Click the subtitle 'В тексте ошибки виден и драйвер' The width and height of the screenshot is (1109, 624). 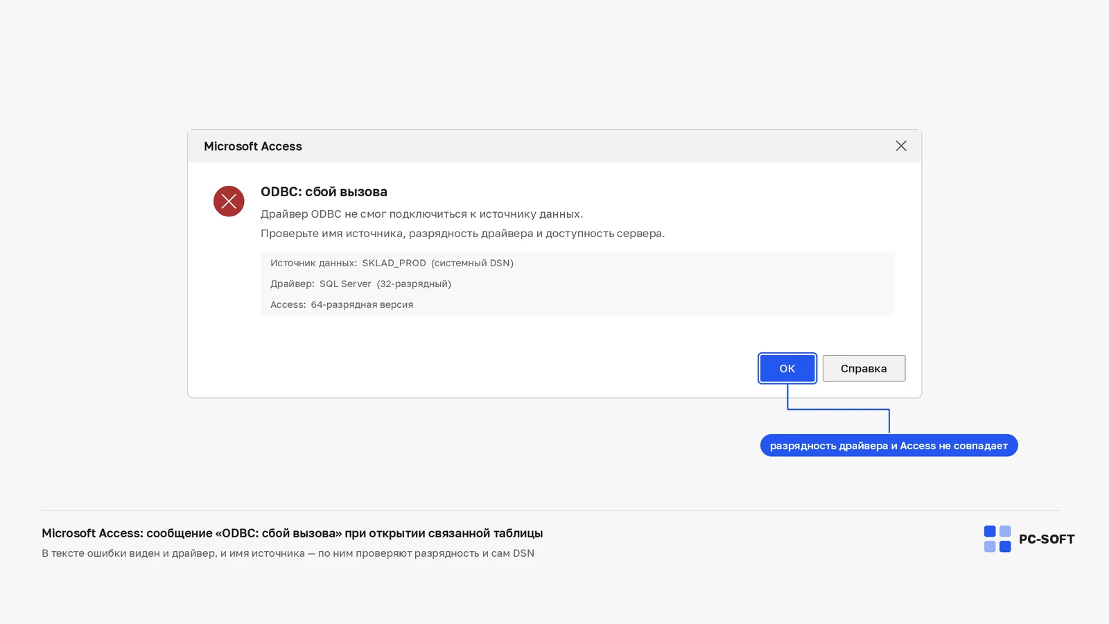(288, 553)
